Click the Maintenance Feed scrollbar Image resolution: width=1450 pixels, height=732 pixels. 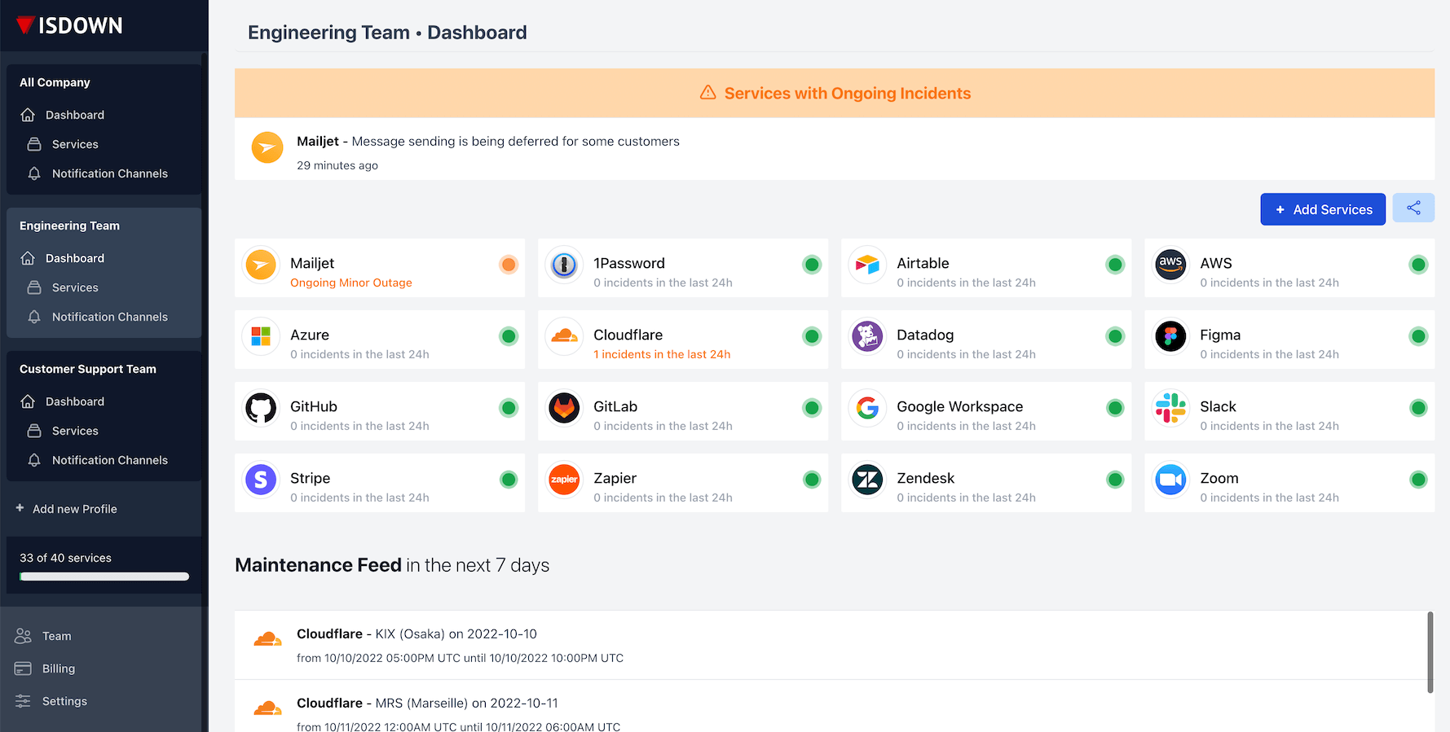[1430, 652]
